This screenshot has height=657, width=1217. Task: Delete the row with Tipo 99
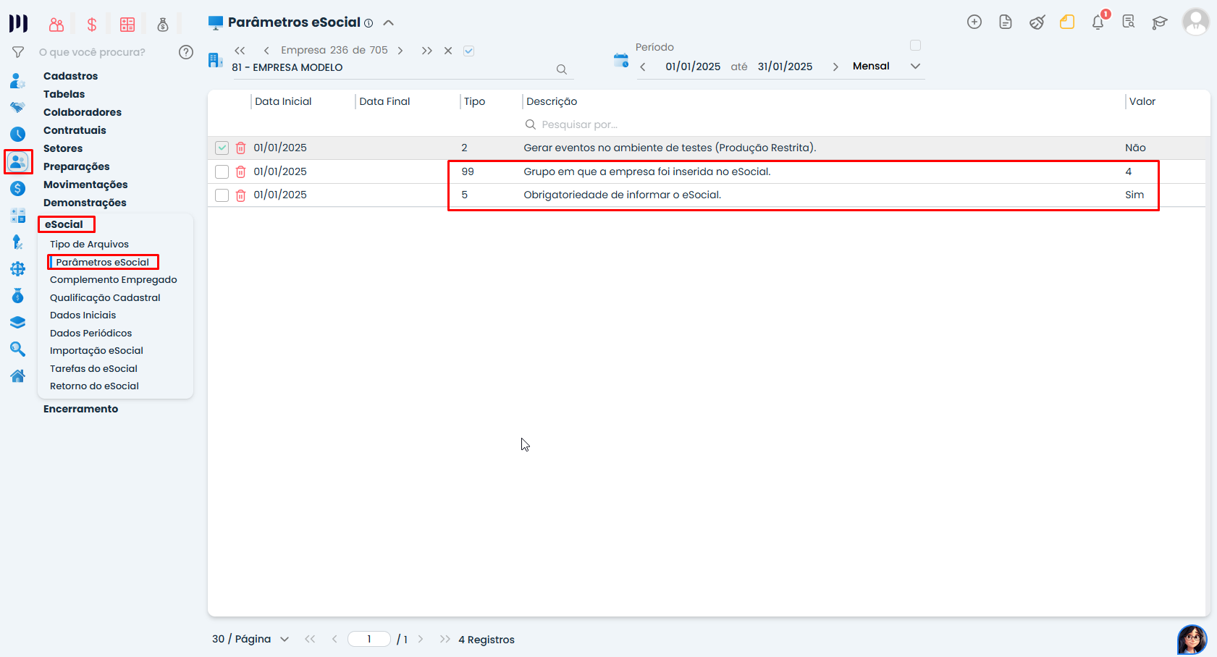[x=240, y=171]
